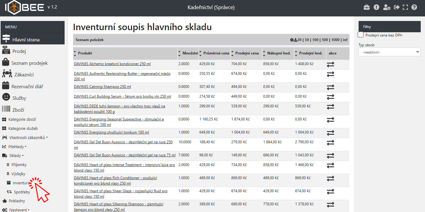
Task: Click the logout arrow icon
Action: (x=396, y=7)
